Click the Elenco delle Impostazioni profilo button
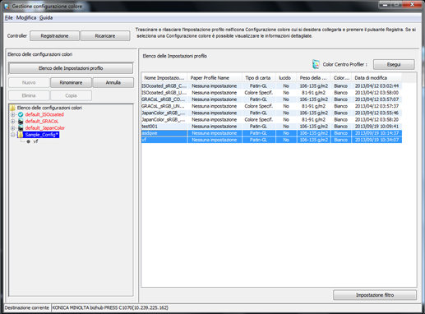425x314 pixels. 71,68
